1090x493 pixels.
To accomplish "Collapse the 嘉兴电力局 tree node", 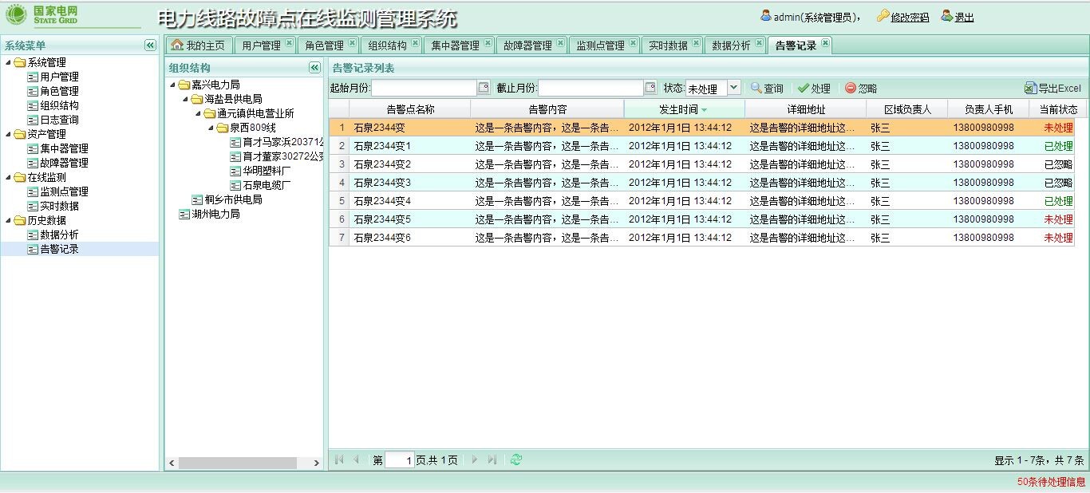I will point(173,85).
